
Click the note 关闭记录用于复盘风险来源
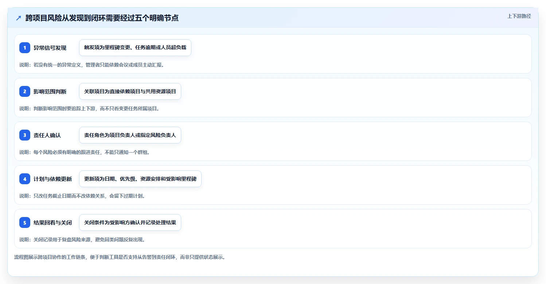click(x=82, y=240)
